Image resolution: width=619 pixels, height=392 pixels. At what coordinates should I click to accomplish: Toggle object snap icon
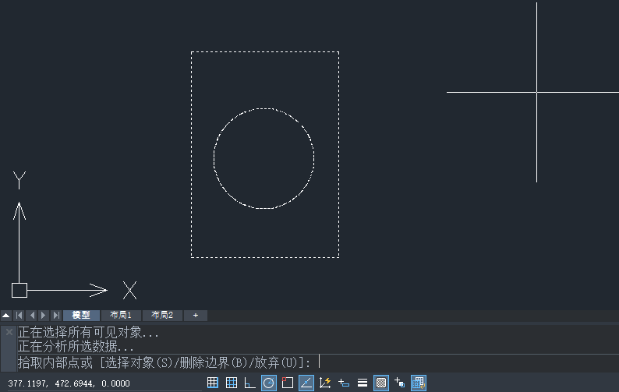pos(288,383)
